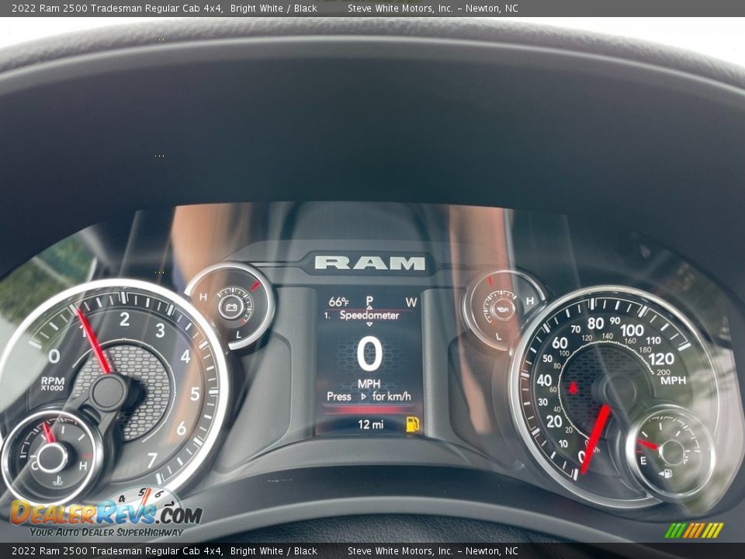Image resolution: width=745 pixels, height=559 pixels.
Task: Tap the battery voltage gauge icon
Action: point(231,307)
